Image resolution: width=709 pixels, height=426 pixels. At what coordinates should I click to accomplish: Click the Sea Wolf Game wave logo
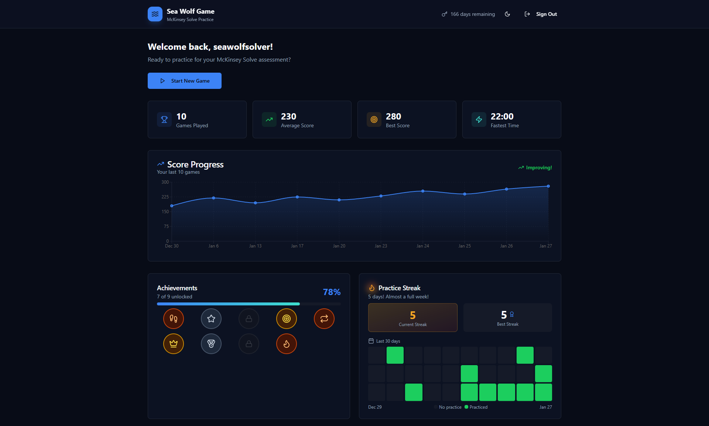pyautogui.click(x=155, y=14)
